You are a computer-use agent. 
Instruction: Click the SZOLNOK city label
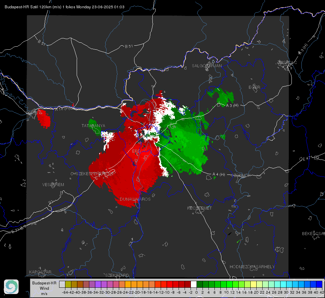[241, 175]
